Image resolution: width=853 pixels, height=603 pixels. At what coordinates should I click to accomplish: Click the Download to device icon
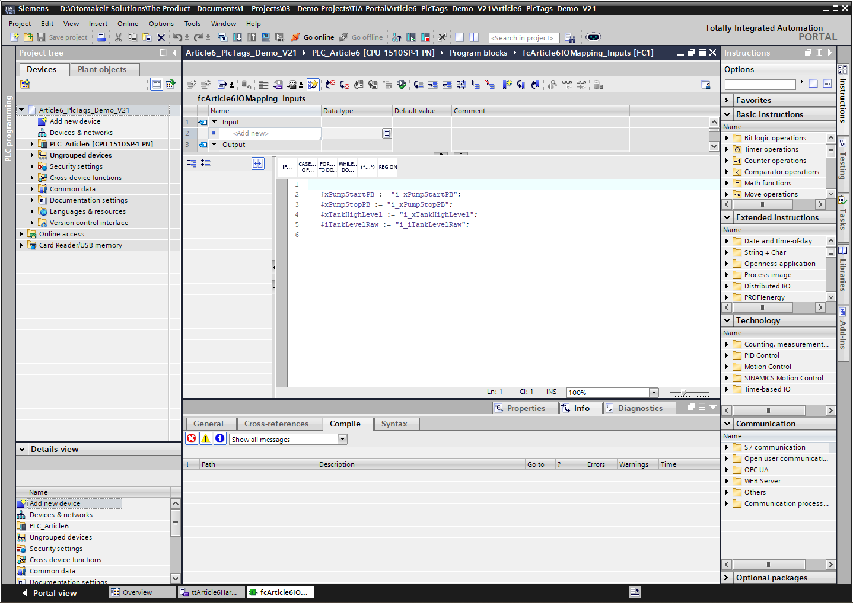237,37
